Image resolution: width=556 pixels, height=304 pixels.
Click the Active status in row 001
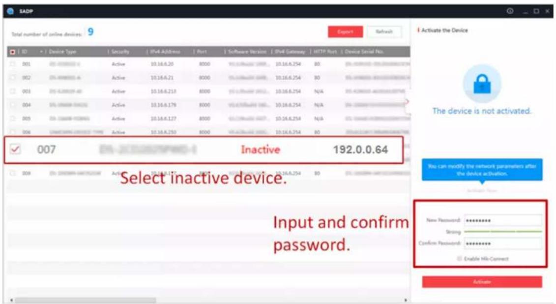[x=118, y=64]
